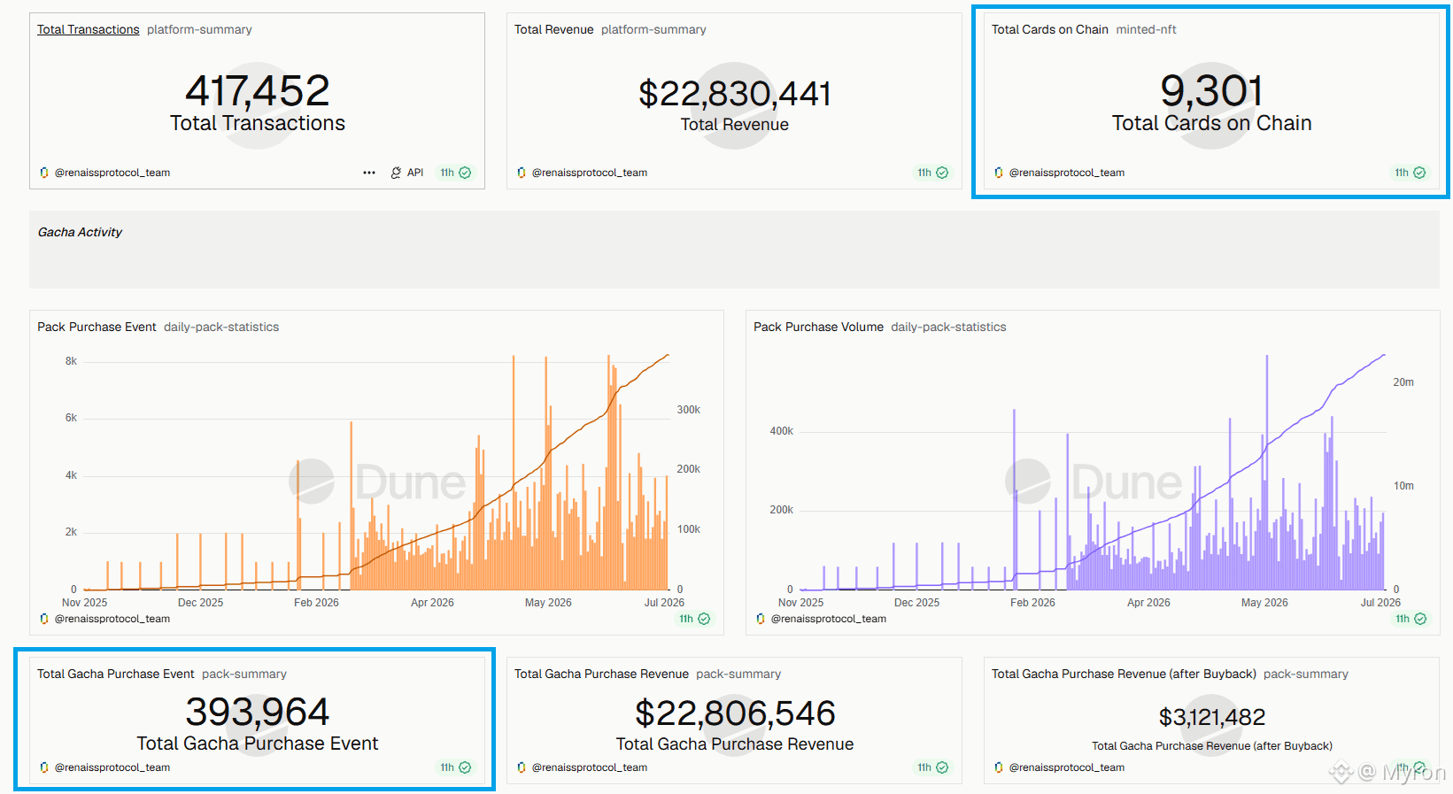The image size is (1453, 794).
Task: Click the May 2026 axis label in Pack Purchase Volume chart
Action: 1264,603
